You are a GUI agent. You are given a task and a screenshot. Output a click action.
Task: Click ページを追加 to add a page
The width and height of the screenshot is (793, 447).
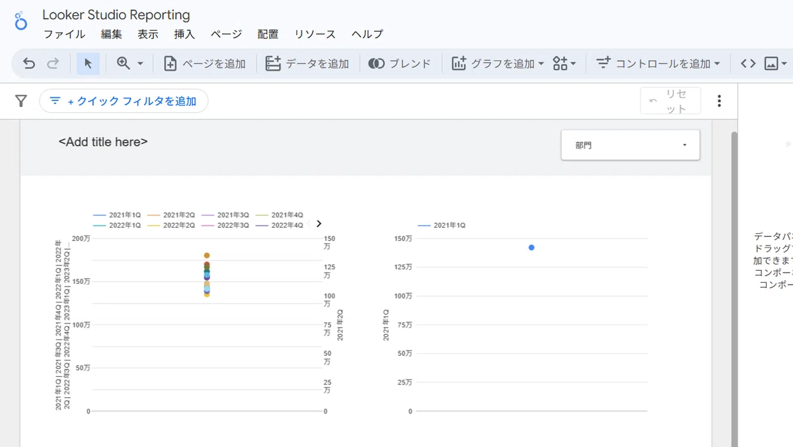(x=205, y=63)
